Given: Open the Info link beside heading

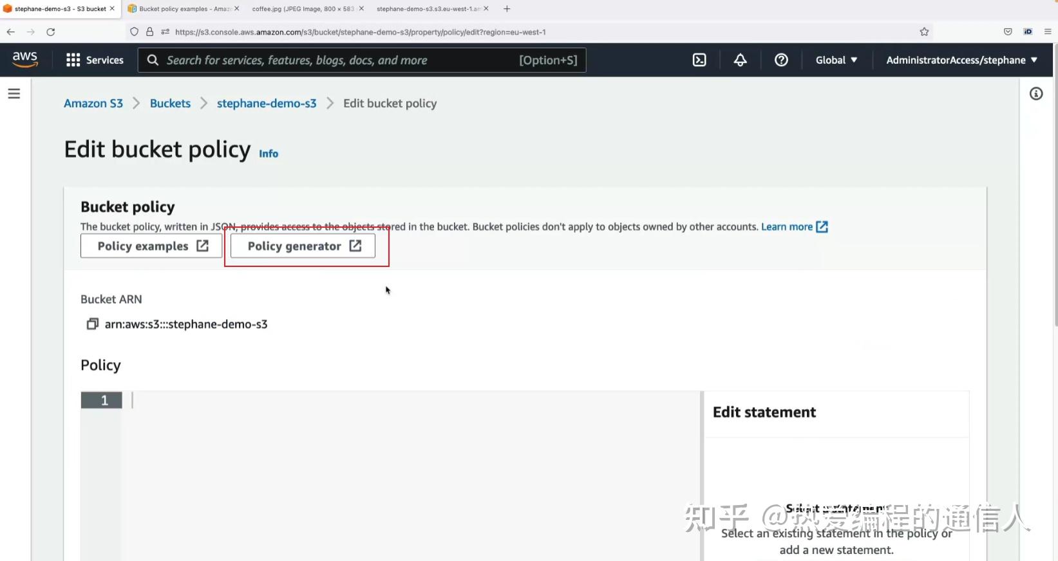Looking at the screenshot, I should point(269,154).
